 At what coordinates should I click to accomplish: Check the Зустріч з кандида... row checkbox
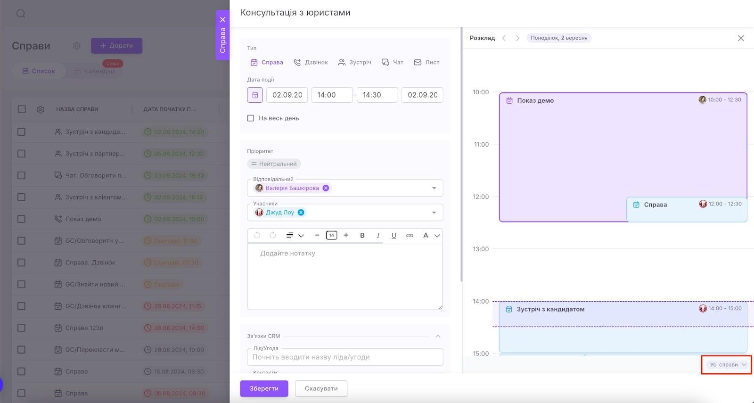[22, 132]
